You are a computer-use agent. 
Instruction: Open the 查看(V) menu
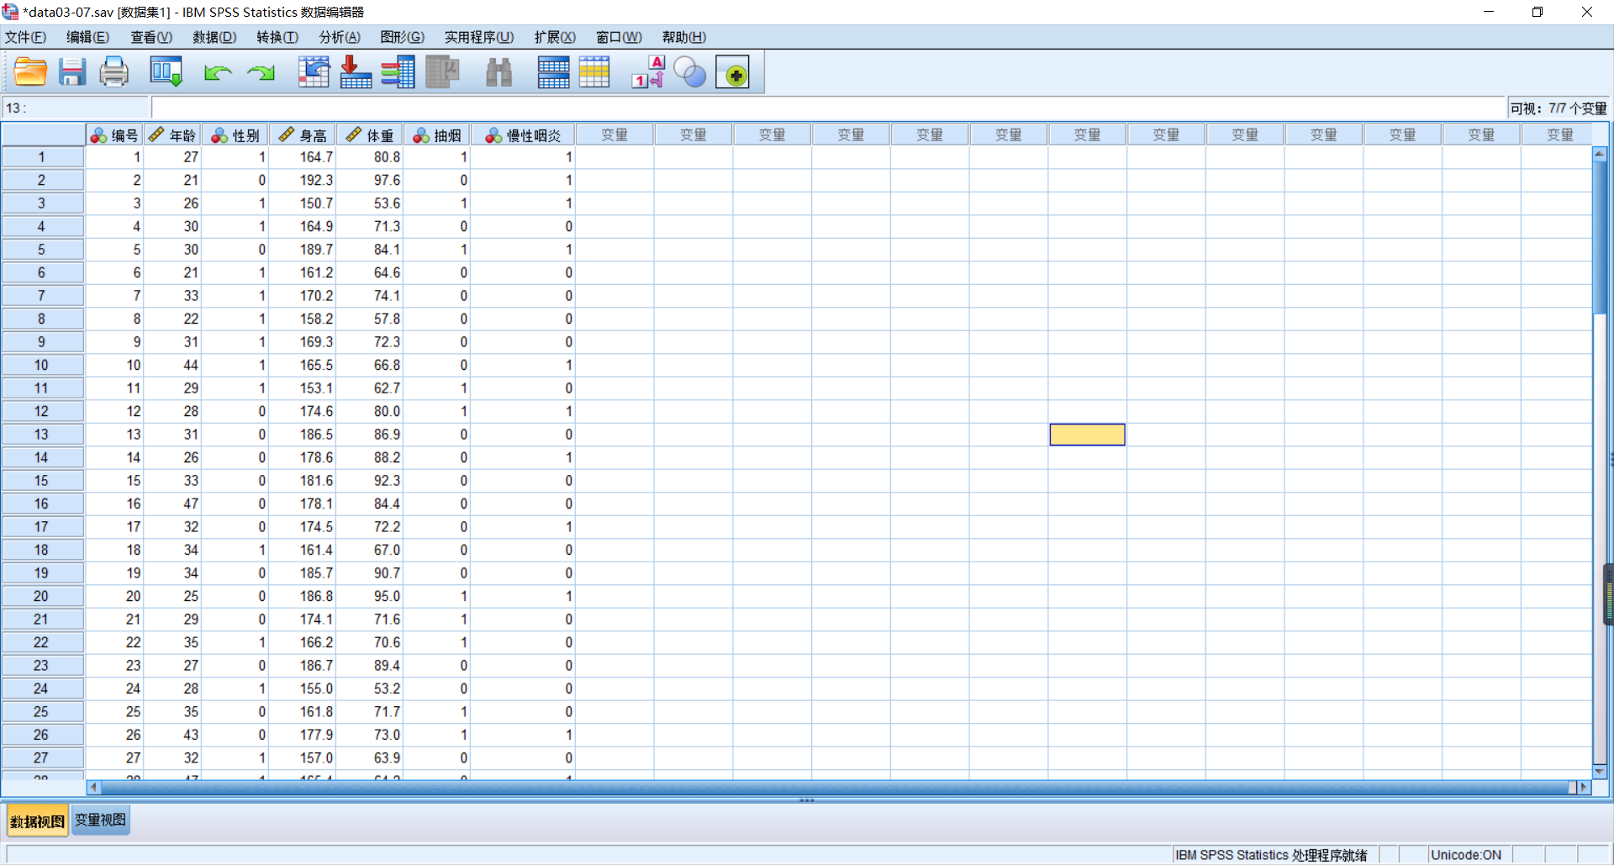point(151,37)
